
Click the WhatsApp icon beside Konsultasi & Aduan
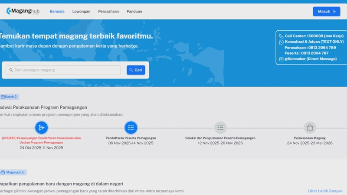(281, 42)
